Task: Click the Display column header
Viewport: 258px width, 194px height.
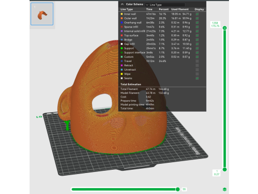Action: [199, 9]
